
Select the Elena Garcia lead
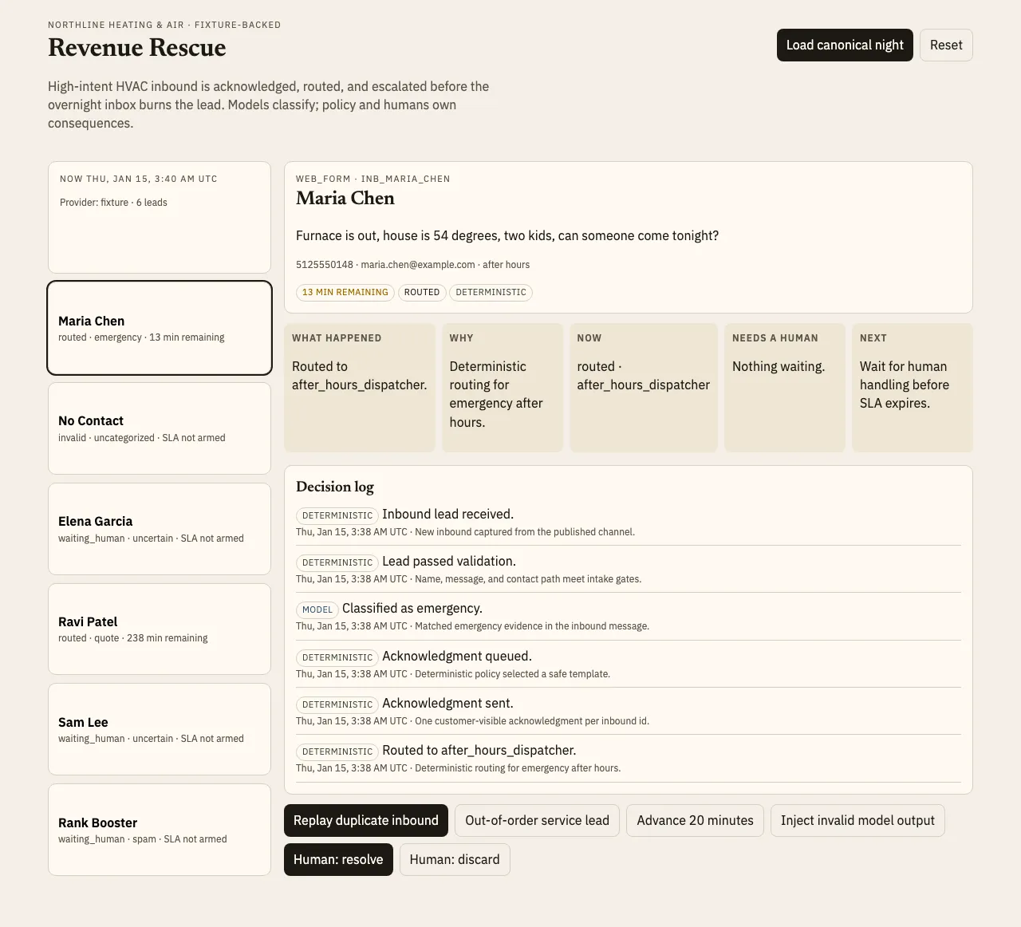[x=160, y=529]
